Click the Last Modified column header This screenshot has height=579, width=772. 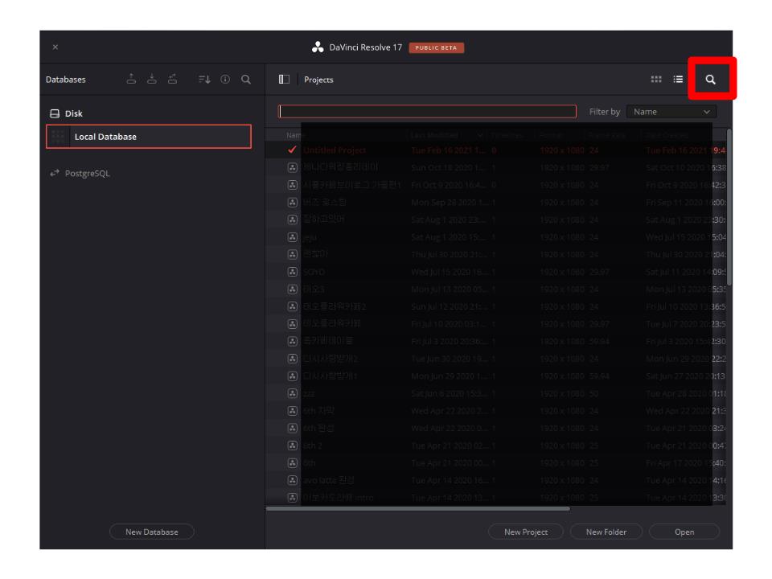[x=435, y=135]
